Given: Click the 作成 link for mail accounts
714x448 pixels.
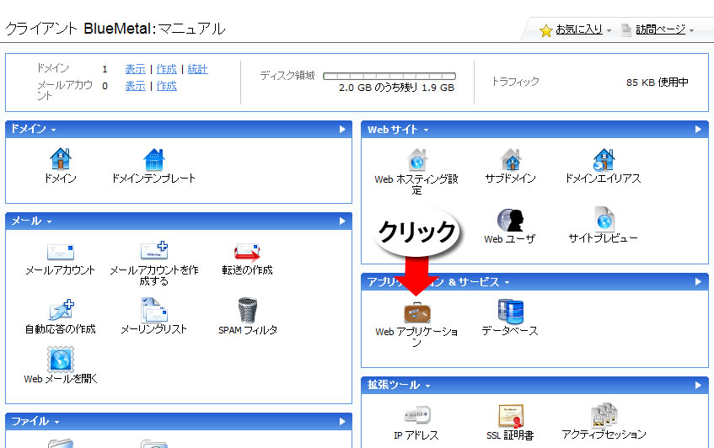Looking at the screenshot, I should (166, 86).
